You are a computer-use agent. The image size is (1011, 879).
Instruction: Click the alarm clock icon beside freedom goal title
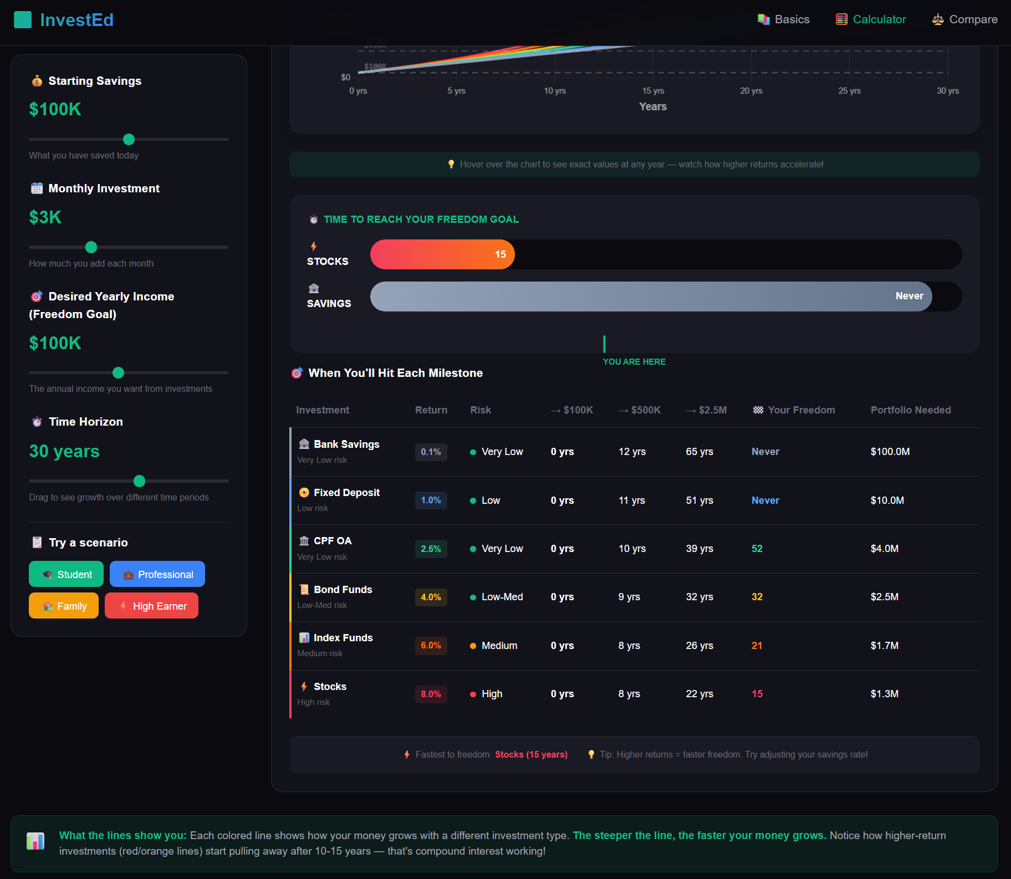(314, 219)
